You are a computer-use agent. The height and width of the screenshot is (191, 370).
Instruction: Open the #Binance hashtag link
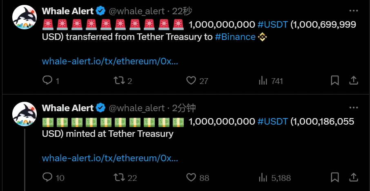235,37
